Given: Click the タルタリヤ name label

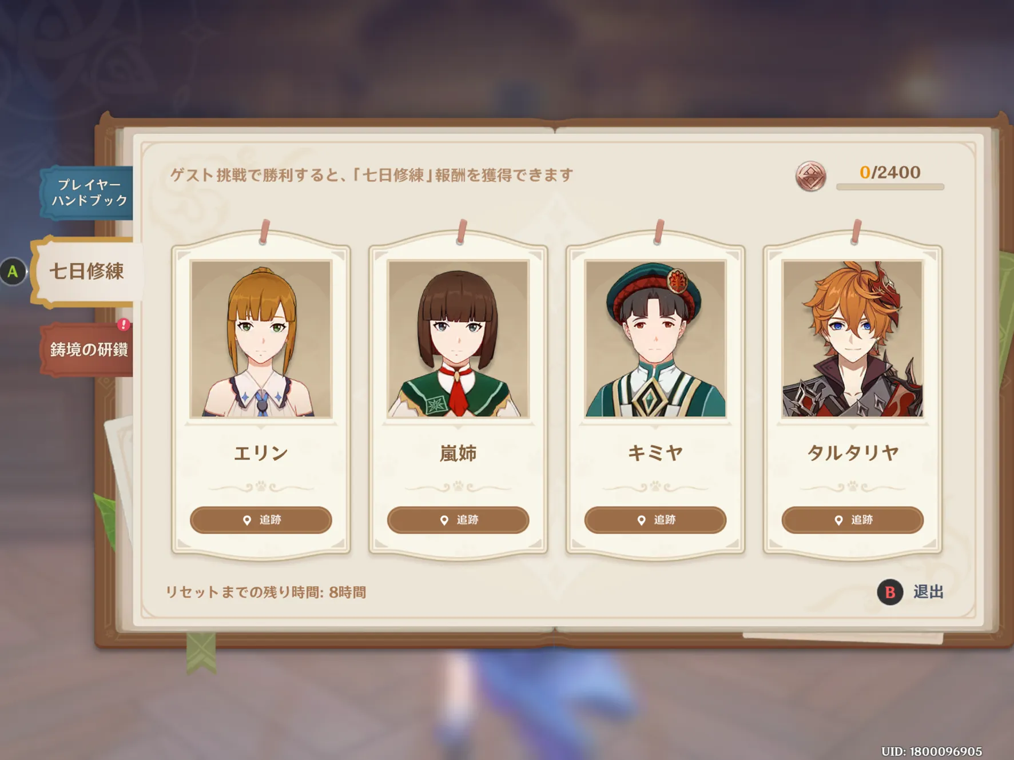Looking at the screenshot, I should point(853,453).
